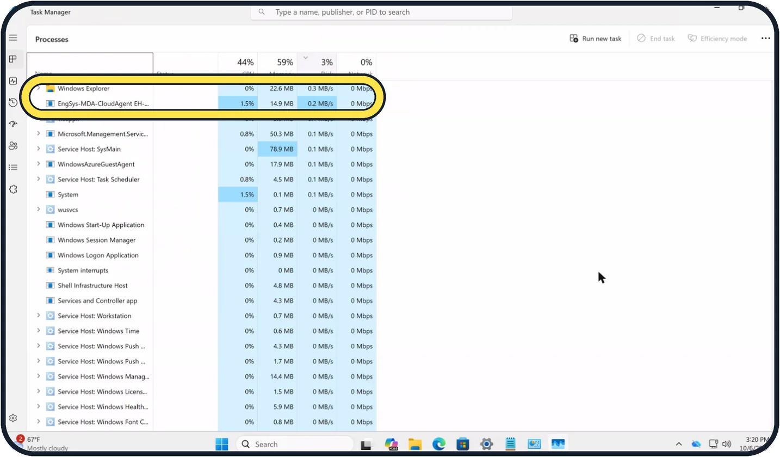Open the Windows Start menu
The width and height of the screenshot is (780, 457).
[222, 444]
